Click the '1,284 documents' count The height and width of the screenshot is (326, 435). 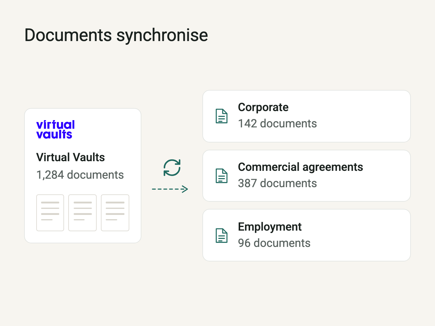(x=80, y=175)
